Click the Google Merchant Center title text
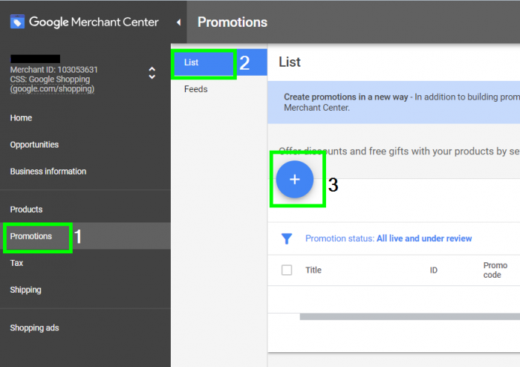Screen dimensions: 520x367 [x=94, y=22]
